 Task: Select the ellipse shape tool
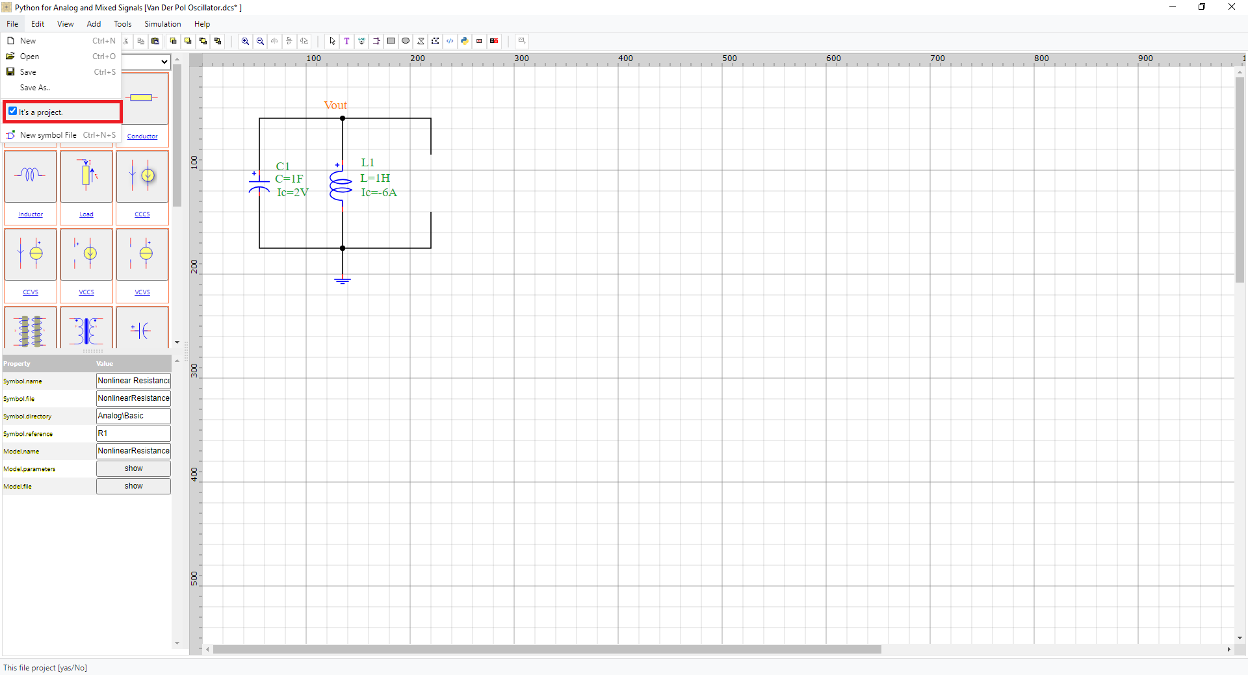[x=406, y=41]
